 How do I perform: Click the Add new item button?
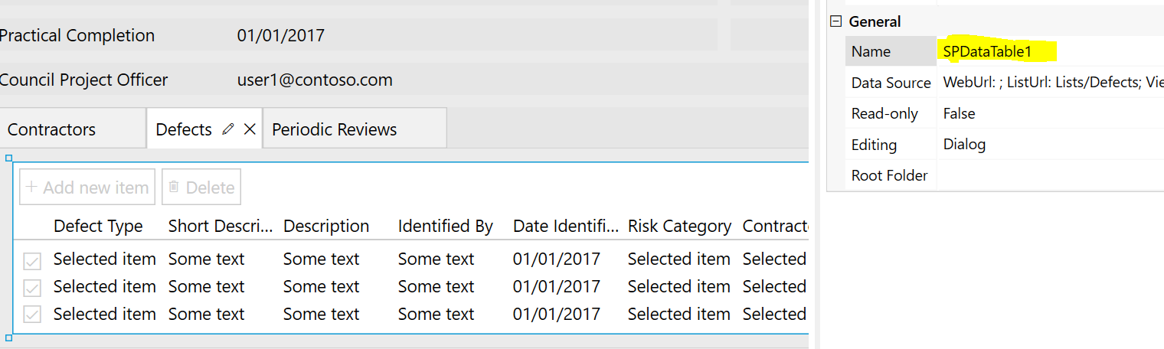(87, 187)
